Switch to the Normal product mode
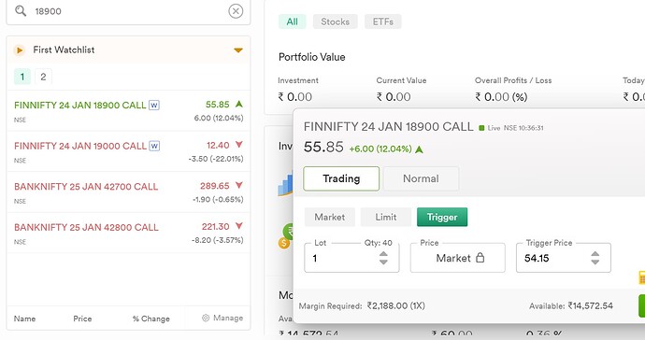 point(421,178)
